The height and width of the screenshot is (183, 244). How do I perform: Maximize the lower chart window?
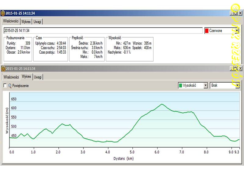coord(236,68)
